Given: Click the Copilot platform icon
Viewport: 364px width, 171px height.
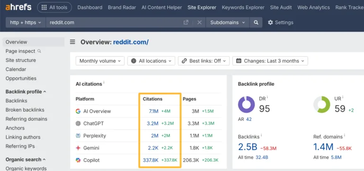Looking at the screenshot, I should (78, 160).
